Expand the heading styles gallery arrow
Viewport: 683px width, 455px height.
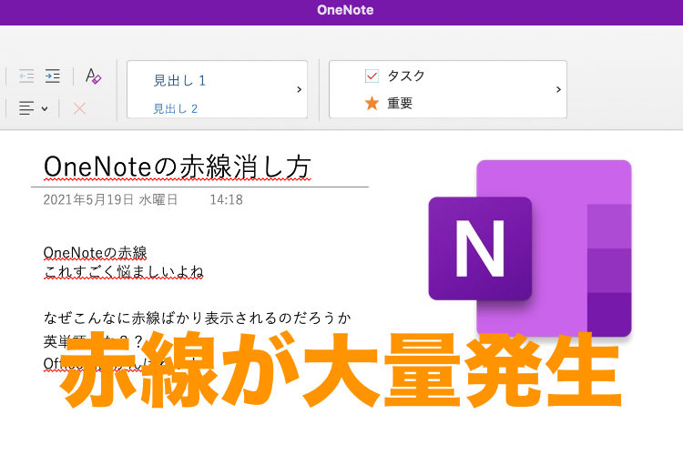point(300,89)
